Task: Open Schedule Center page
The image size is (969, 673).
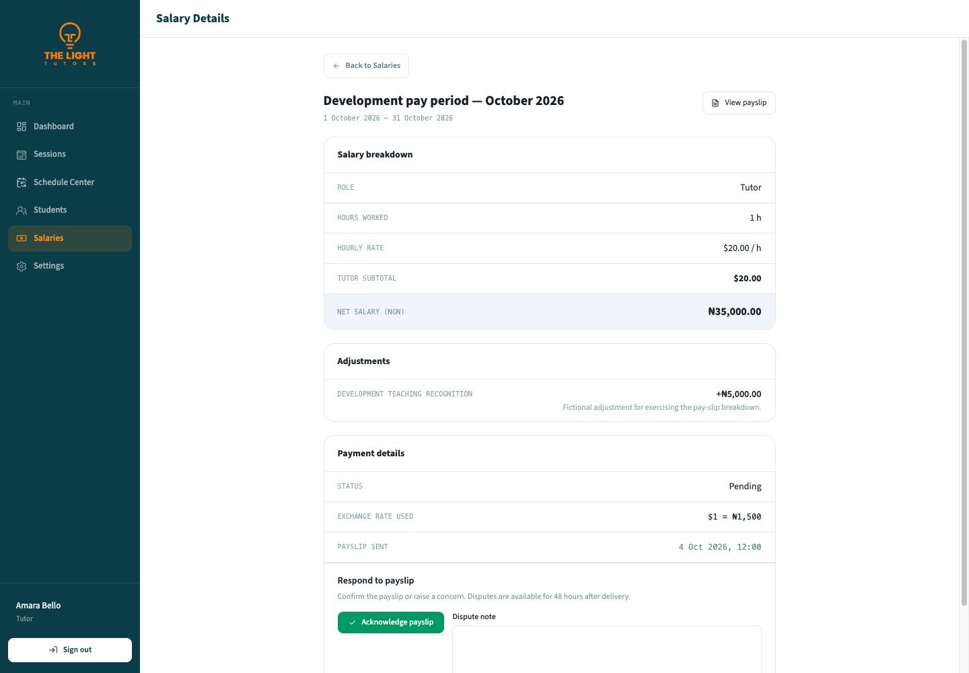Action: point(70,182)
